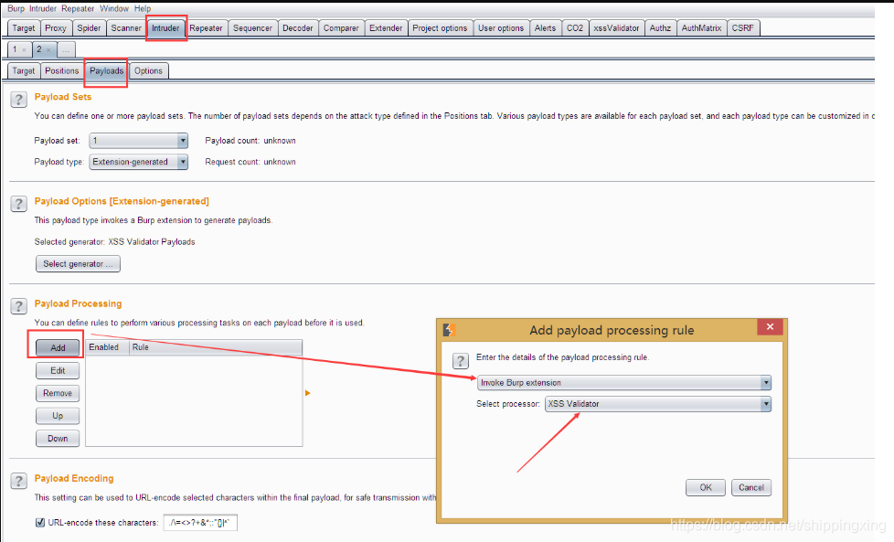Click URL-encode characters input field

coord(200,522)
